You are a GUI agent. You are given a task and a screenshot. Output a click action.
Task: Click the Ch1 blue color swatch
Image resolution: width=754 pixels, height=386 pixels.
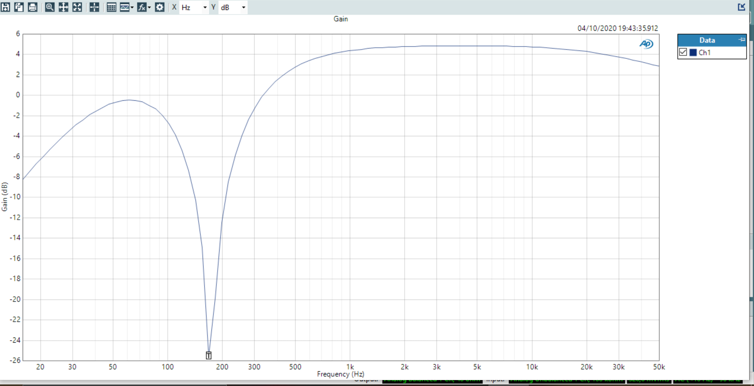pos(693,53)
